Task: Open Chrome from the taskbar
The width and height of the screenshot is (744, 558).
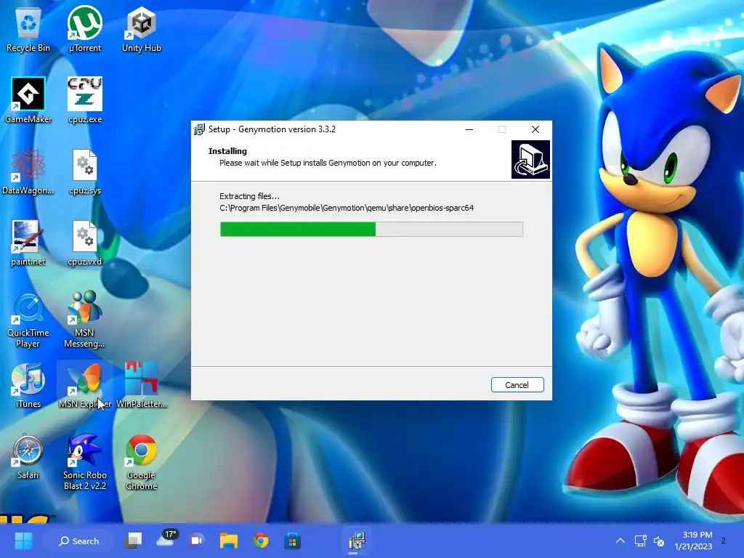Action: (x=261, y=541)
